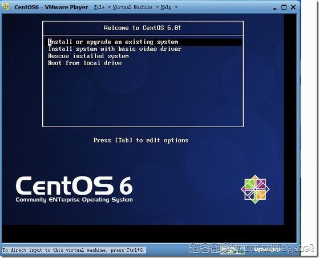Open the Help menu

(169, 7)
